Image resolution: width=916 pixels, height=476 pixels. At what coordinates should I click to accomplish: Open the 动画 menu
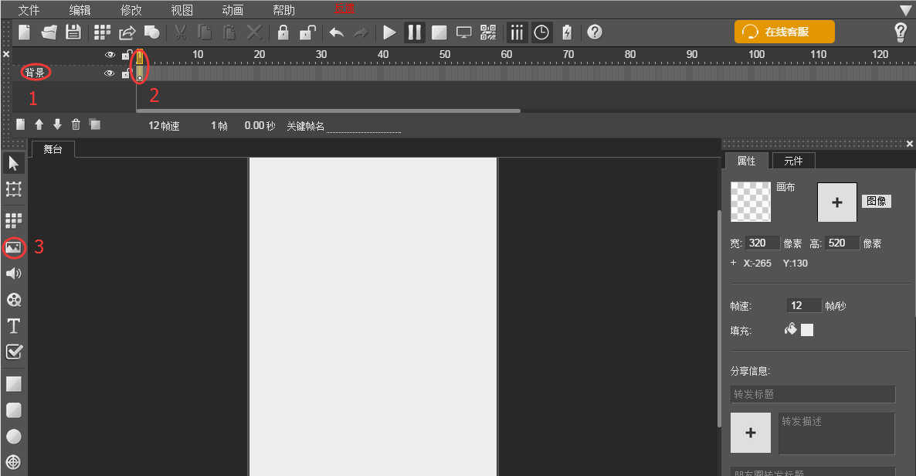tap(232, 10)
